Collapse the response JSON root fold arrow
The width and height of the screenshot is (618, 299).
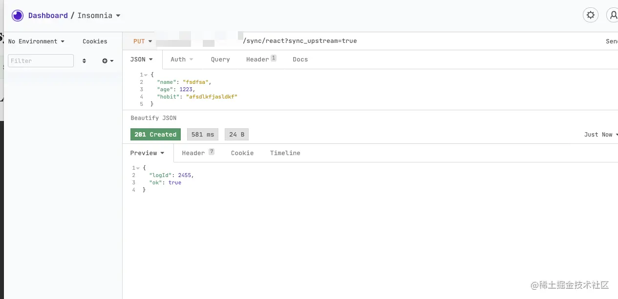[138, 168]
